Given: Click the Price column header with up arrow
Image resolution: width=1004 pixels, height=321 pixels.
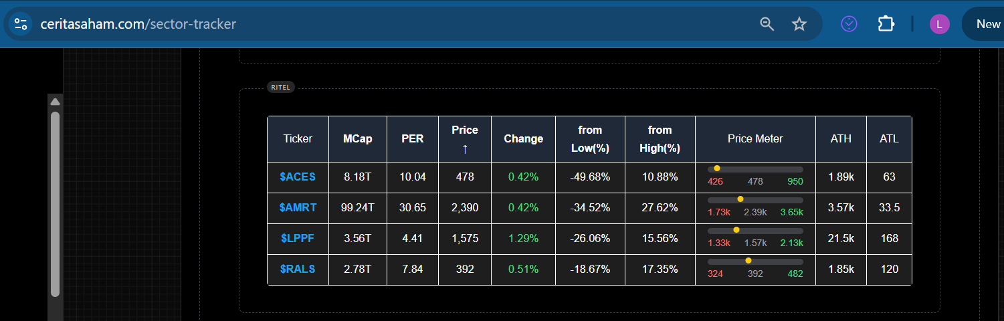Looking at the screenshot, I should pyautogui.click(x=465, y=139).
